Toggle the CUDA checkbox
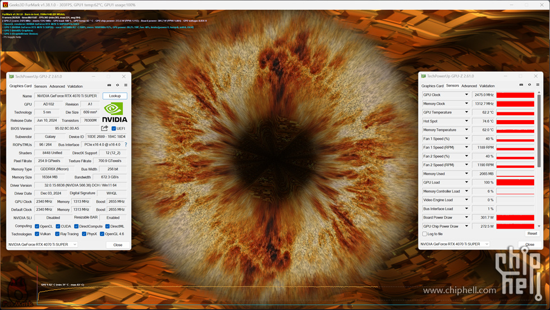The image size is (550, 310). 58,226
